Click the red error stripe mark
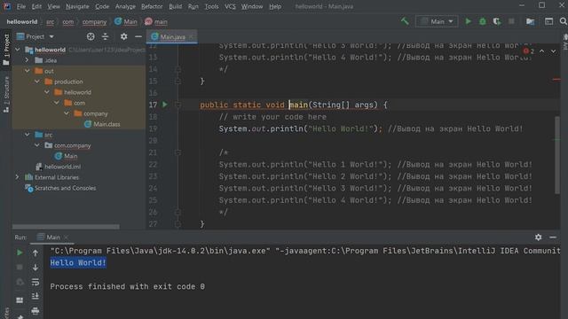Screen dimensions: 568x319 (556, 79)
